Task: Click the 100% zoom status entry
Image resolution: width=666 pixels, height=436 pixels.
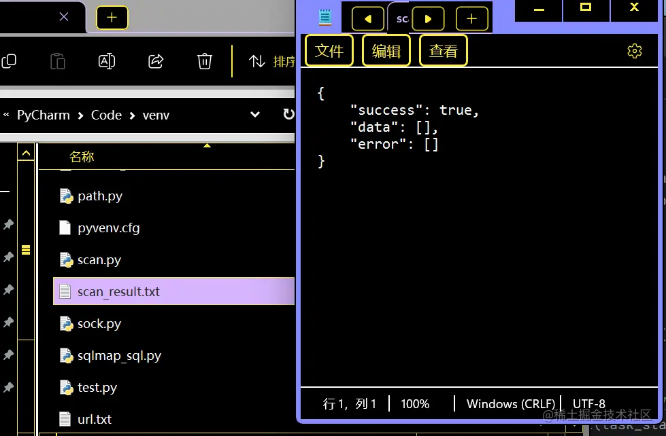Action: click(x=415, y=404)
